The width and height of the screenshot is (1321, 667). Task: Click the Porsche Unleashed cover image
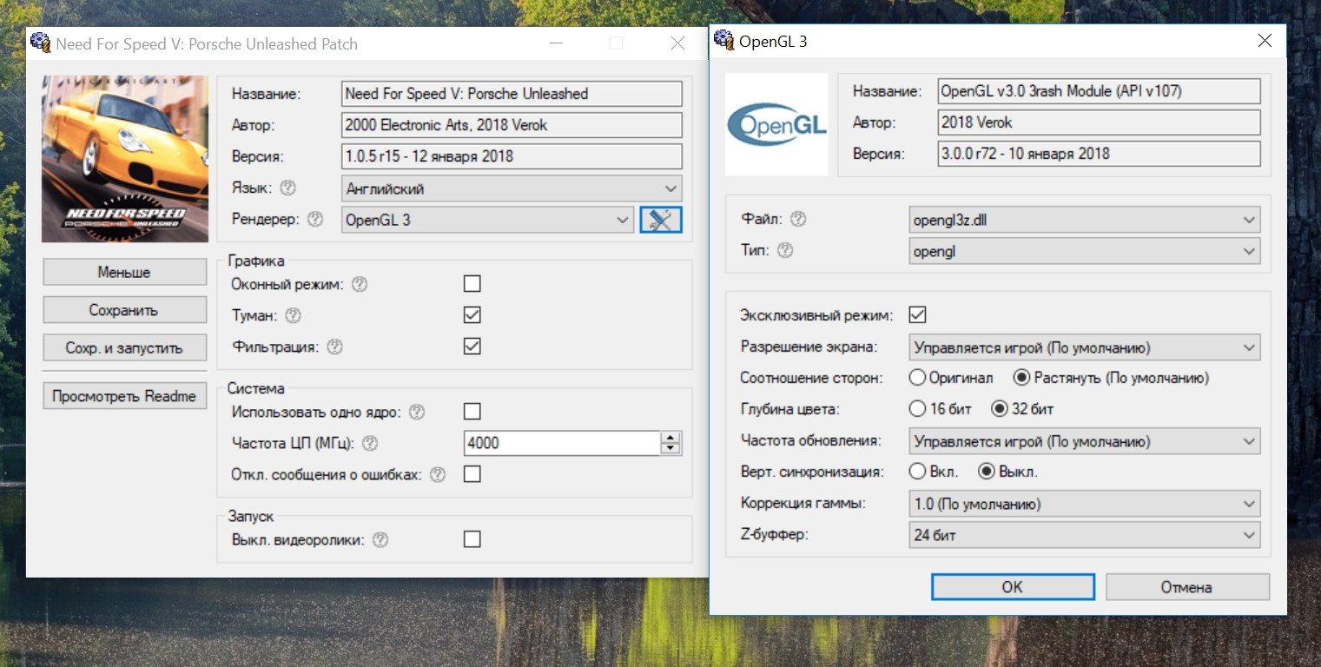(125, 159)
